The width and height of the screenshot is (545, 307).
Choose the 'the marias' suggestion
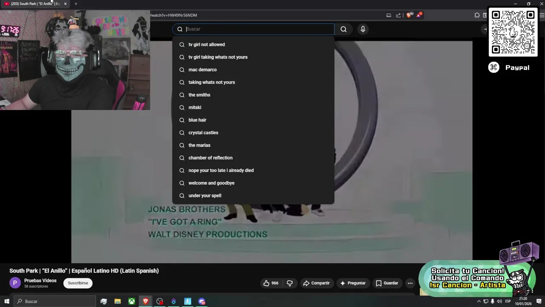[x=253, y=145]
